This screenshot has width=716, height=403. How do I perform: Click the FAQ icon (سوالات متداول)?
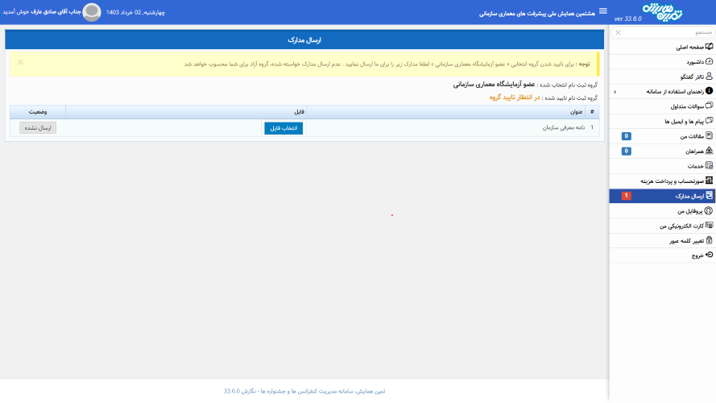click(709, 106)
